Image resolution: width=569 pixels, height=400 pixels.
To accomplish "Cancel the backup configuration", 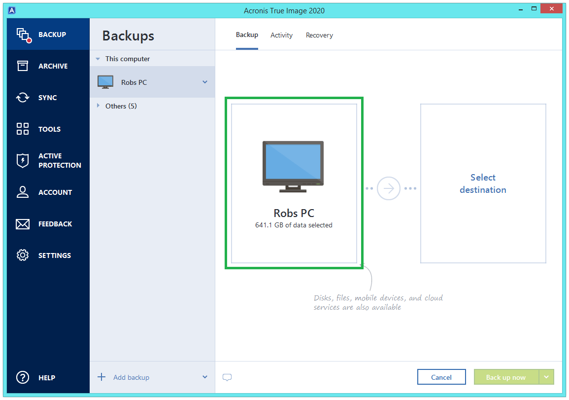I will [x=441, y=376].
